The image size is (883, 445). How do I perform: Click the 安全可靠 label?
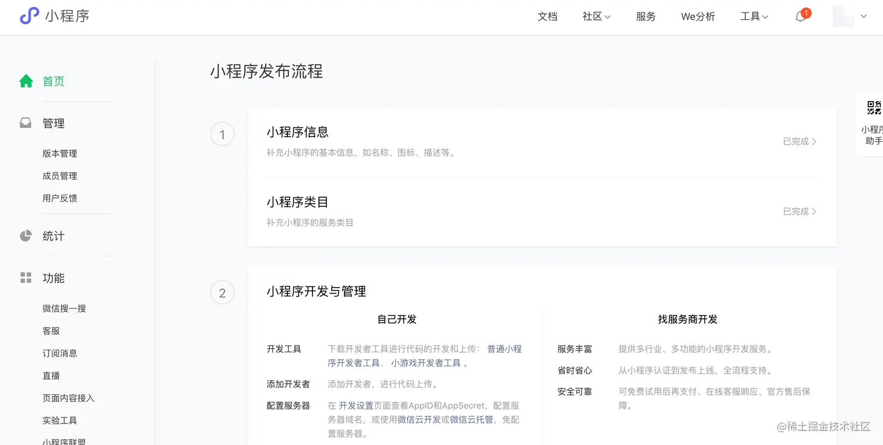click(x=575, y=391)
